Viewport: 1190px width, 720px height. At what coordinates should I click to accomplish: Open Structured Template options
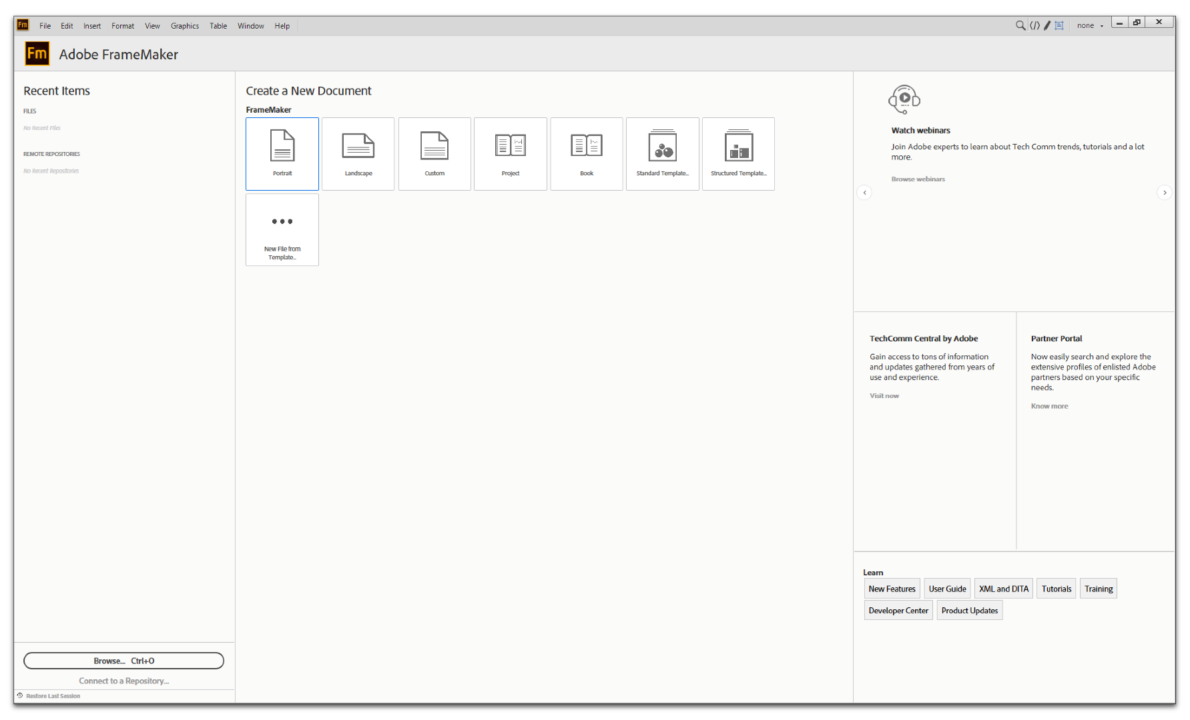739,154
